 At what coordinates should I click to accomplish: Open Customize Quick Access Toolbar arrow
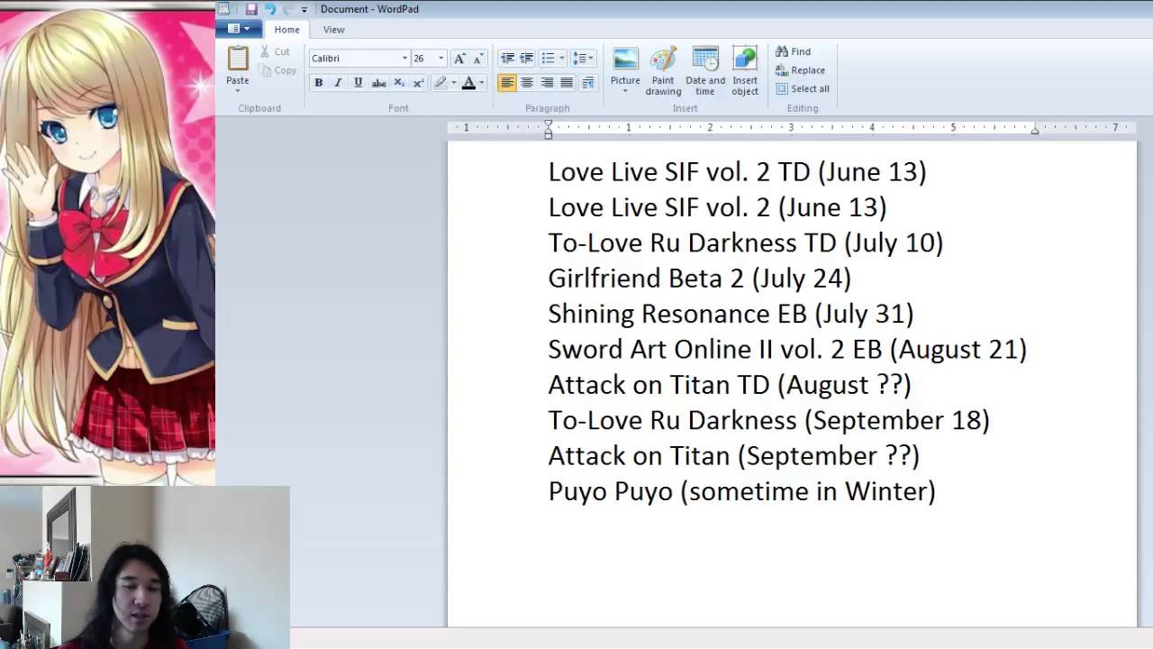click(x=304, y=9)
